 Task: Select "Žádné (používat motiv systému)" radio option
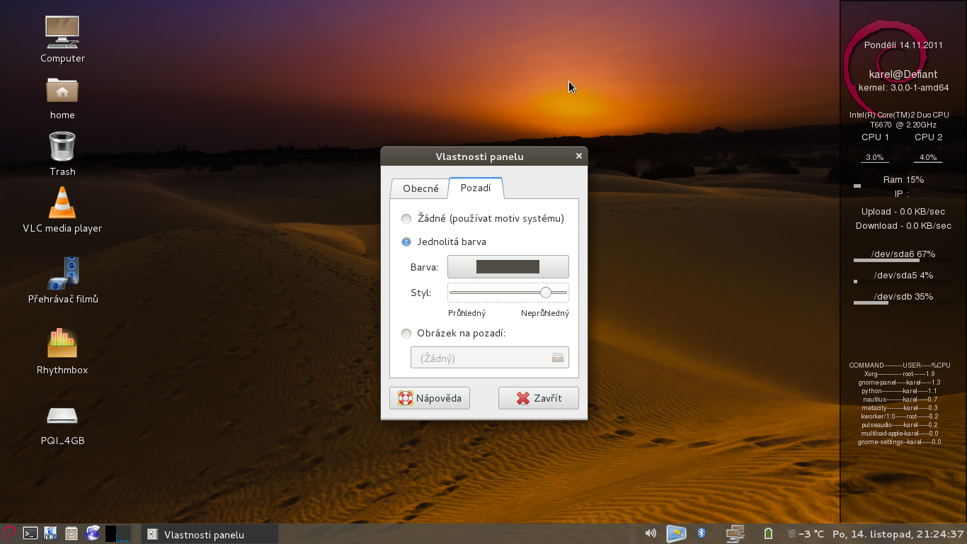click(406, 219)
